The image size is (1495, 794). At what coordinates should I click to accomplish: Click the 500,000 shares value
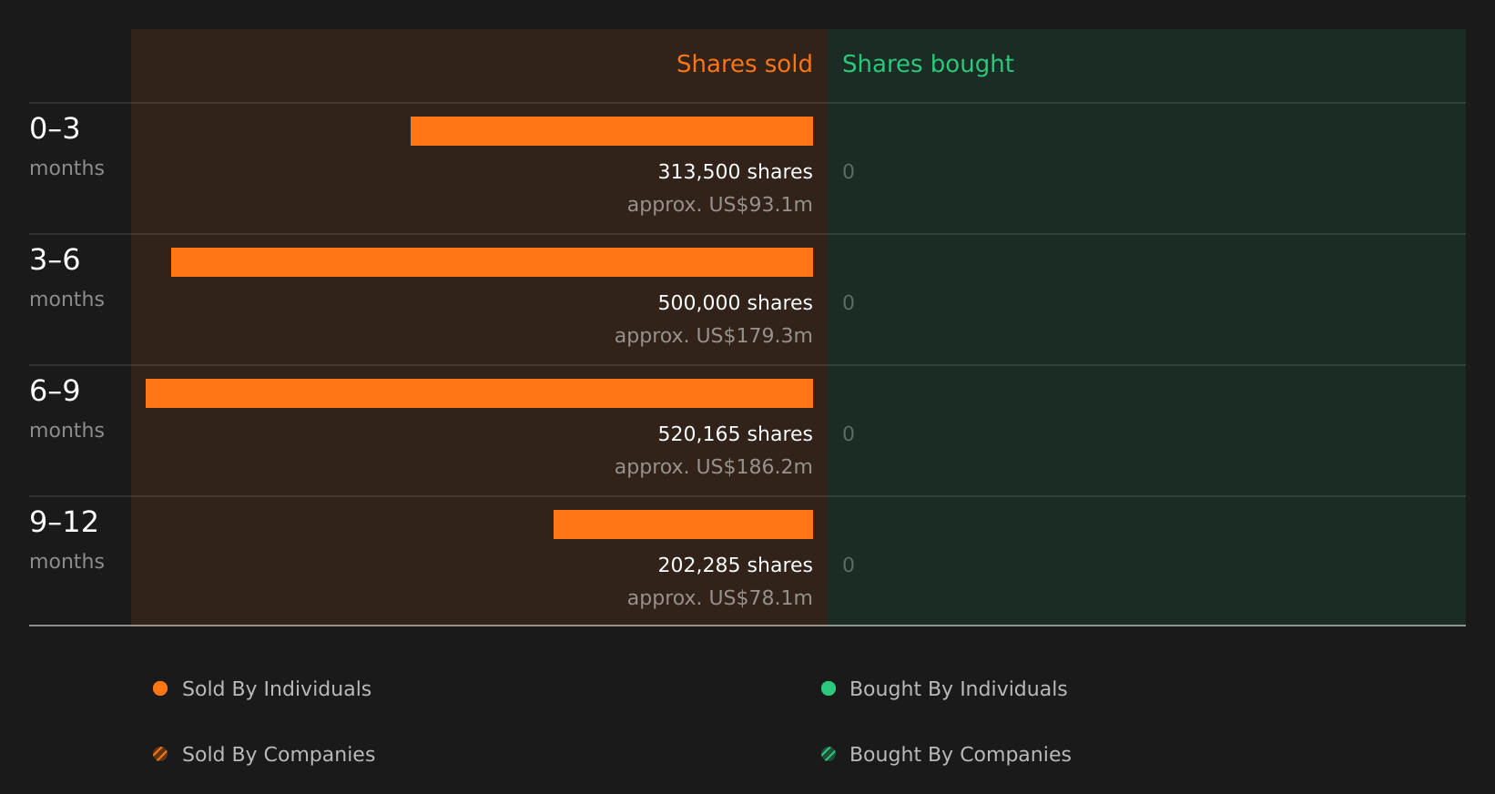736,303
